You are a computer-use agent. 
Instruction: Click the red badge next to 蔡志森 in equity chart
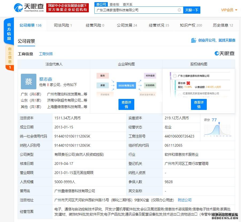pyautogui.click(x=188, y=83)
